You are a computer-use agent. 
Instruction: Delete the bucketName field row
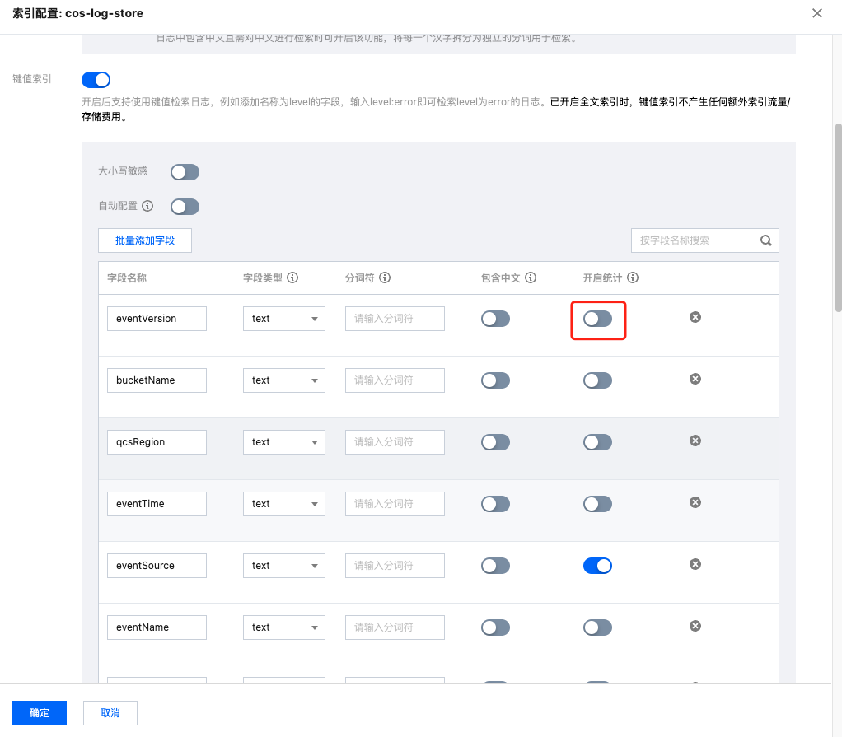[x=695, y=379]
